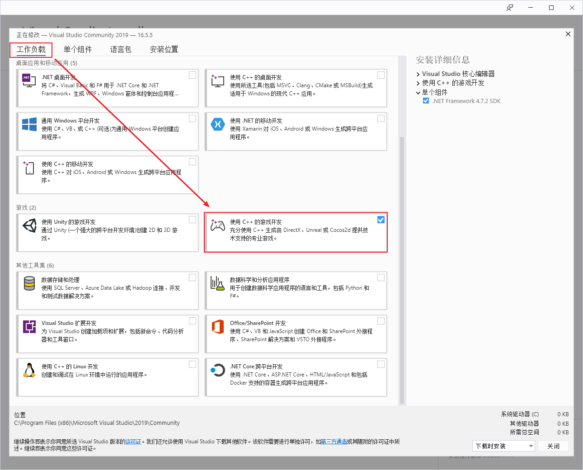
Task: Open the 语言包 tab
Action: [121, 49]
